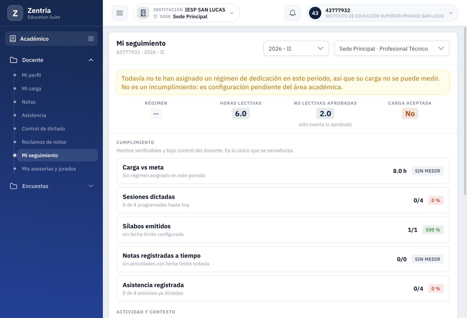Click the 0 % badge on Asistencia registrada
This screenshot has width=467, height=318.
click(x=436, y=288)
